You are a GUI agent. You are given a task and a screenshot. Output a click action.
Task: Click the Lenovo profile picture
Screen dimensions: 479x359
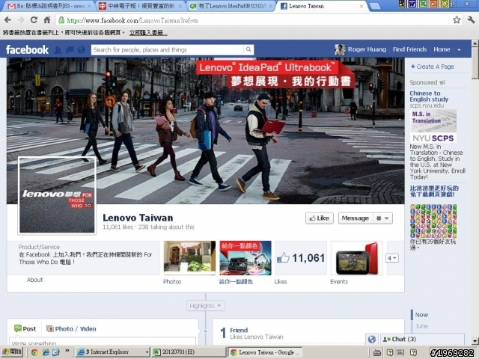coord(57,196)
